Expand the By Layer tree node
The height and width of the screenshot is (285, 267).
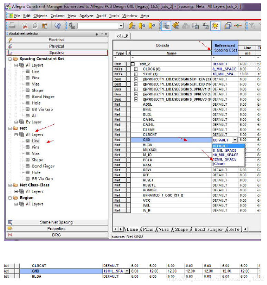[x=16, y=122]
